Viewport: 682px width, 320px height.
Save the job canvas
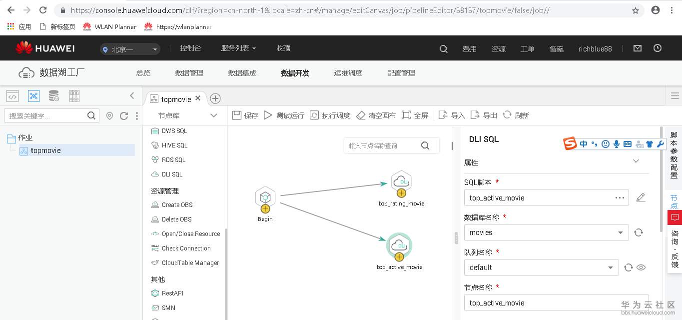click(245, 115)
